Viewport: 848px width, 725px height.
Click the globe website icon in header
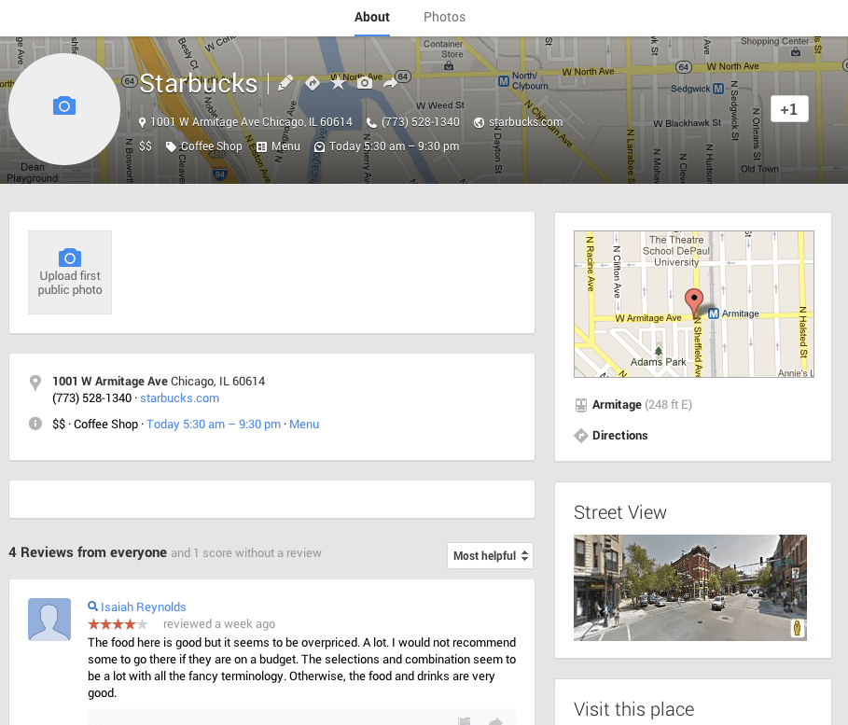click(479, 123)
